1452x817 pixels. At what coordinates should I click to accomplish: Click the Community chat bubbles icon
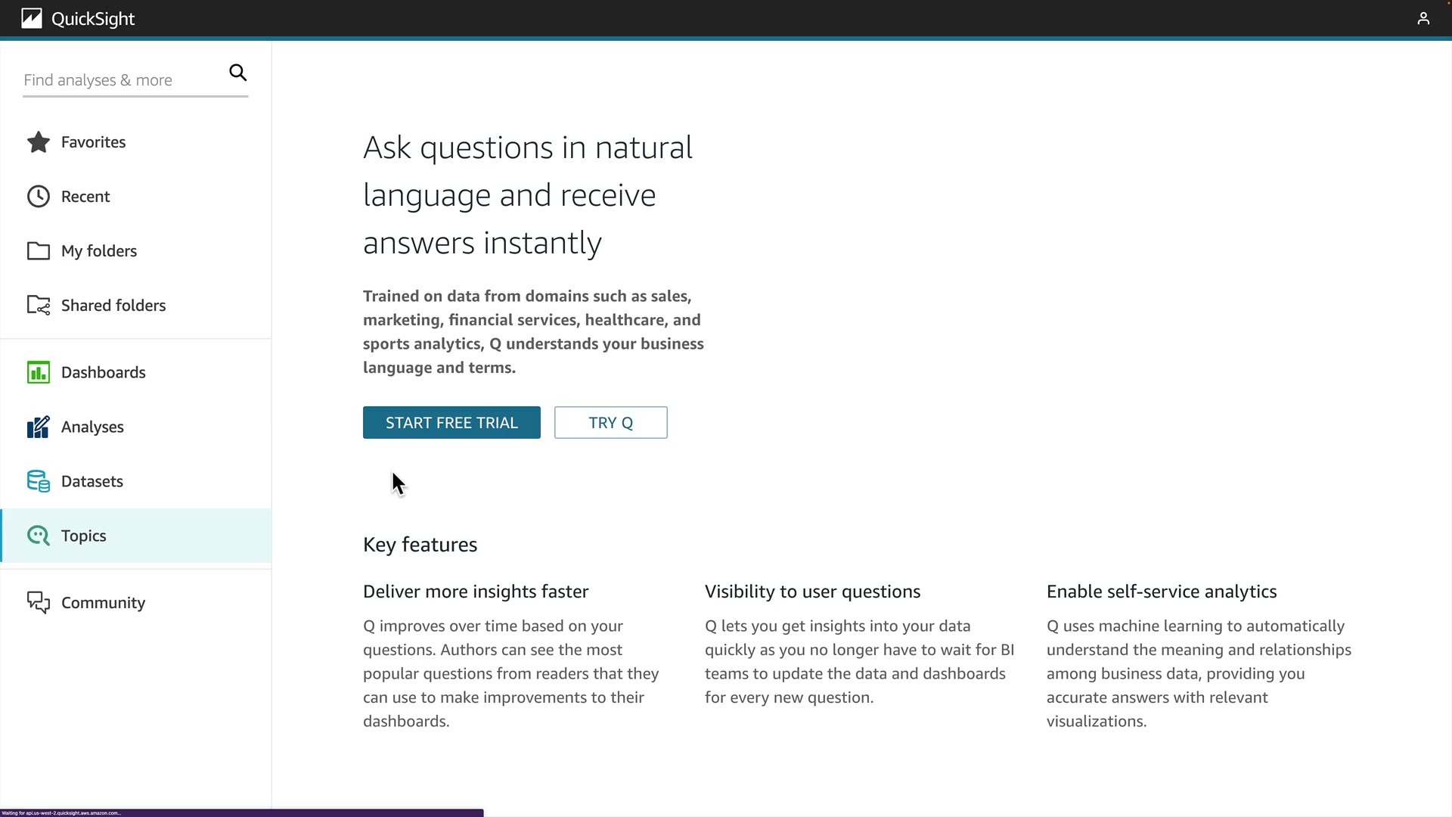pyautogui.click(x=39, y=602)
